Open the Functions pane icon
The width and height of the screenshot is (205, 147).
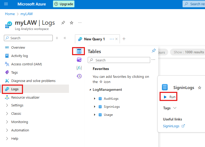point(79,68)
